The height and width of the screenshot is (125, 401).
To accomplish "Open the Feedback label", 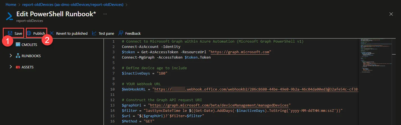I will (x=133, y=33).
